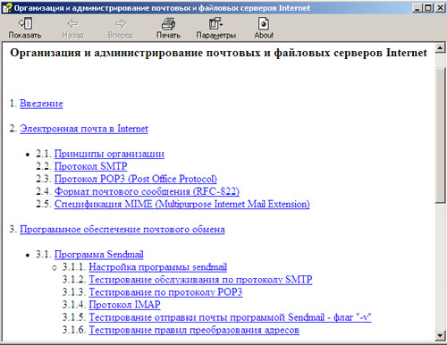Click the vertical scrollbar thumb
The width and height of the screenshot is (447, 345).
coord(440,136)
